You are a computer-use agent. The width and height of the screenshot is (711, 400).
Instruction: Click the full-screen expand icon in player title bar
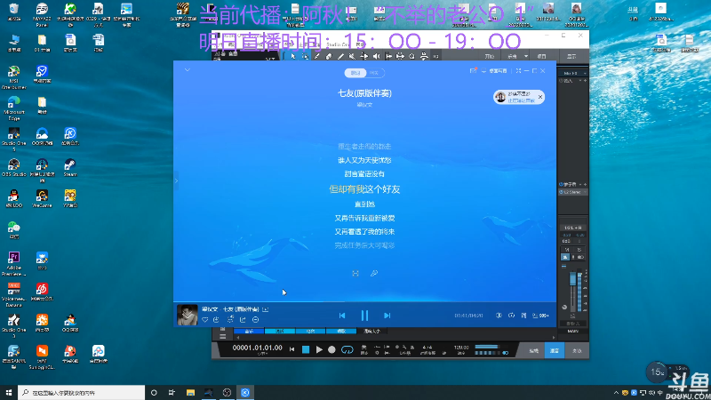[518, 71]
